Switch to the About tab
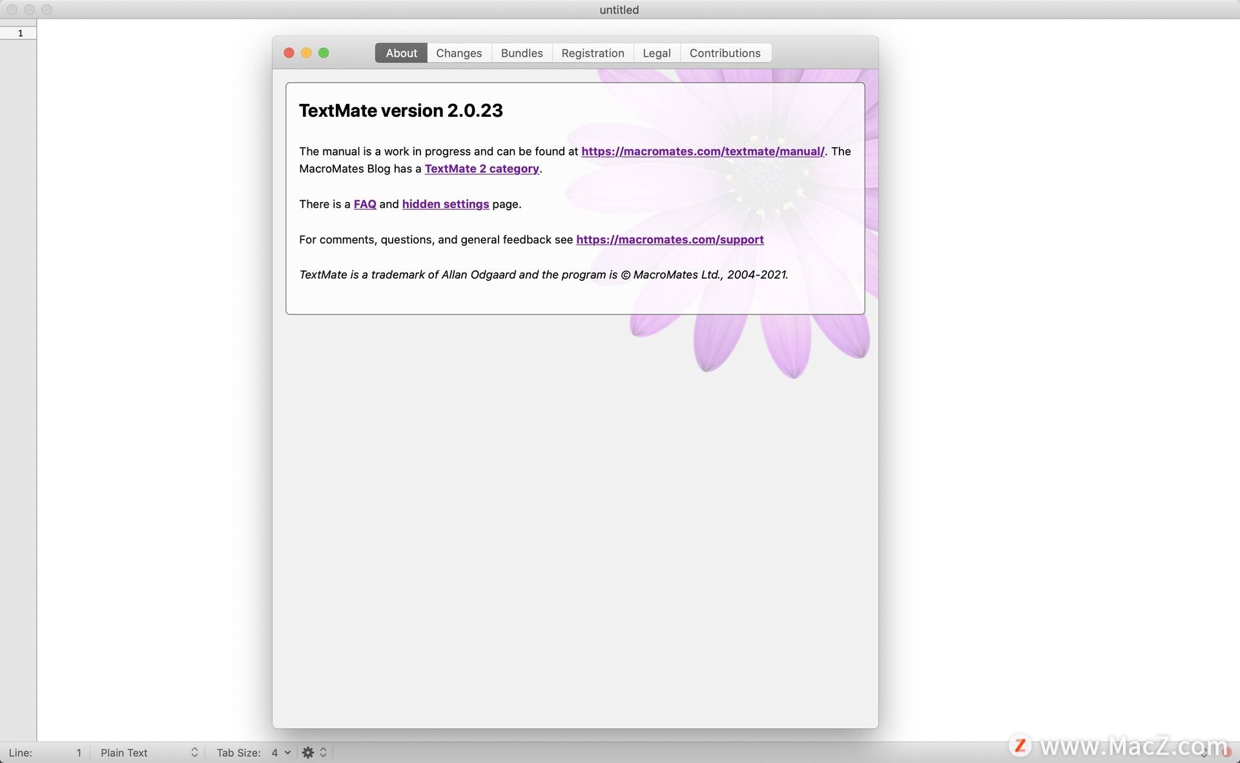Viewport: 1240px width, 763px height. coord(401,53)
